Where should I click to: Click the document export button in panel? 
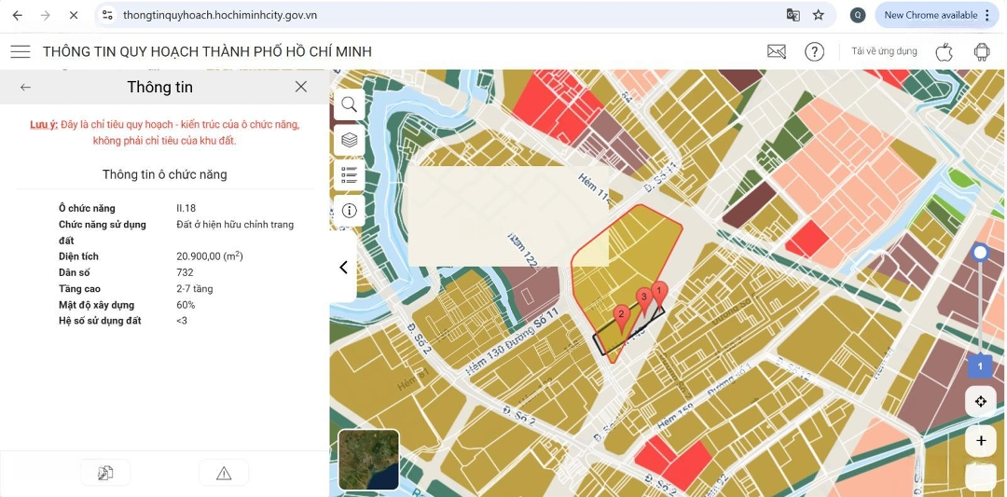tap(105, 473)
